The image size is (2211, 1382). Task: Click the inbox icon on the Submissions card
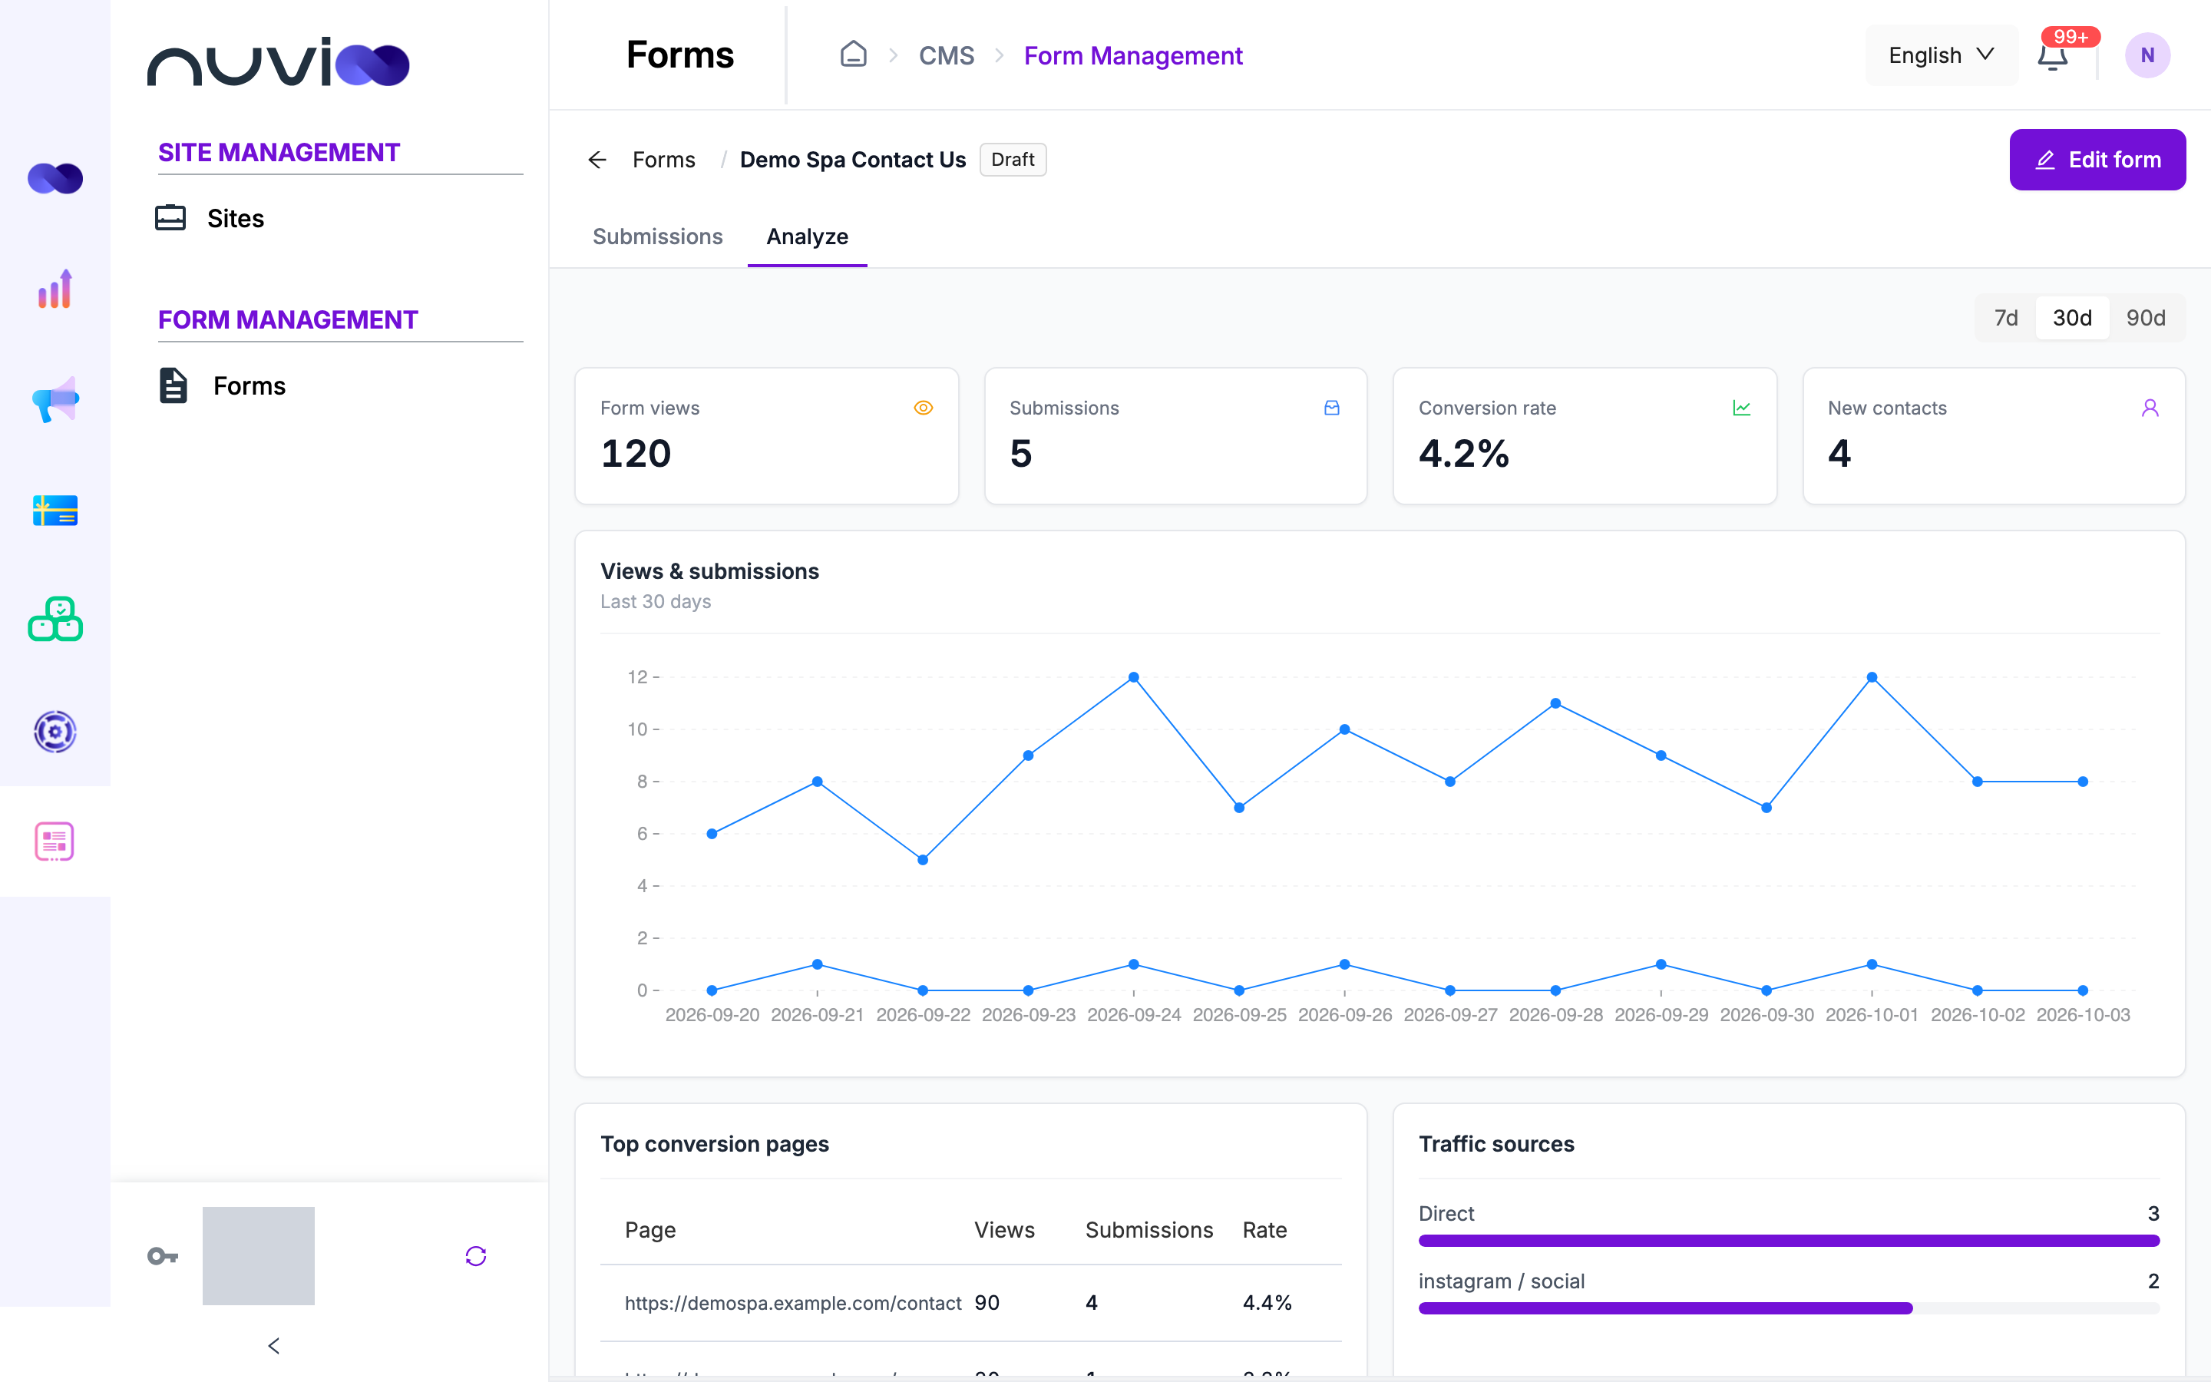pyautogui.click(x=1331, y=408)
